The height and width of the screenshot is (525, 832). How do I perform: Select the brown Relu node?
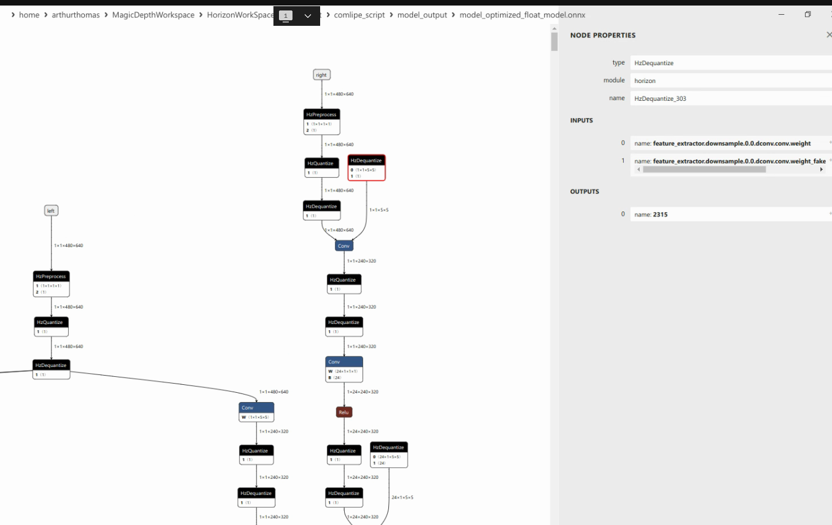point(344,412)
